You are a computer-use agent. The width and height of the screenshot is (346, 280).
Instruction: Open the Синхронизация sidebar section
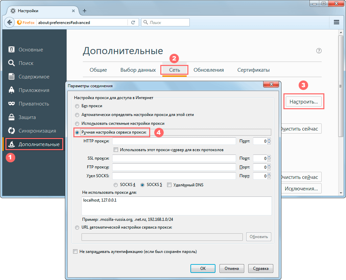pos(37,131)
